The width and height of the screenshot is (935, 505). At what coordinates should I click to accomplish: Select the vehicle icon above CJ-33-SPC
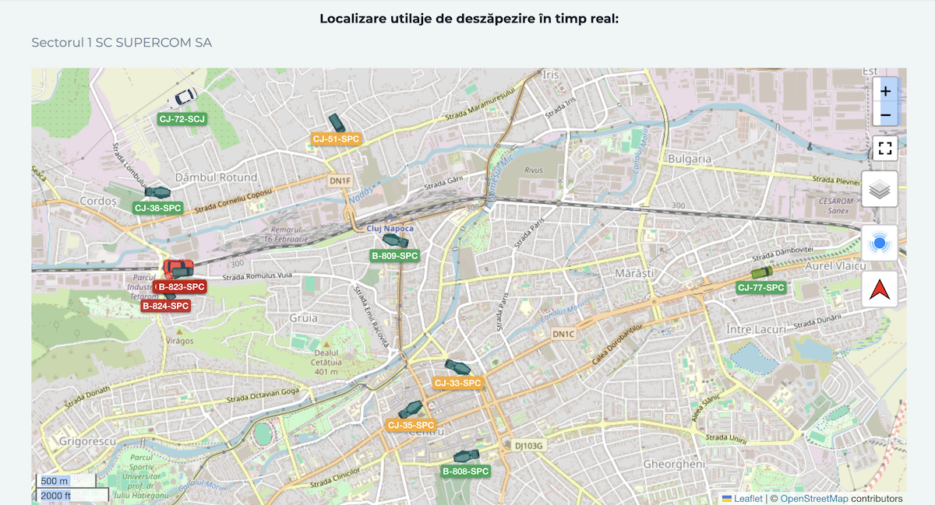pyautogui.click(x=457, y=366)
